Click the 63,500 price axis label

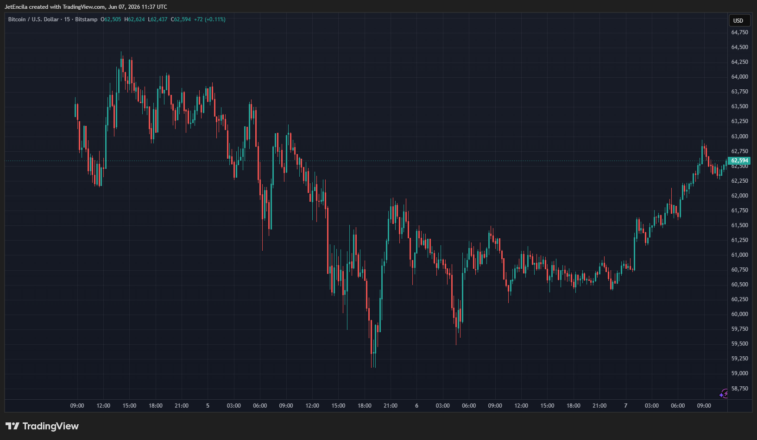739,106
